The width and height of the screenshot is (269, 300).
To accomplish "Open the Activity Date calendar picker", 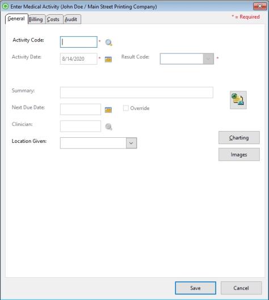I will (108, 59).
